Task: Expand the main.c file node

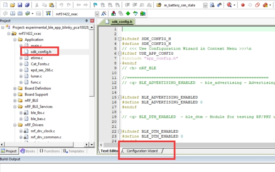Action: coord(21,46)
